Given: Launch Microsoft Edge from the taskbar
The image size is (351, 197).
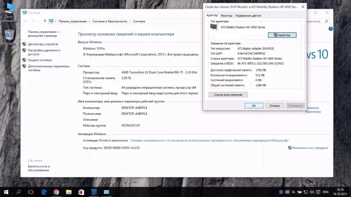Looking at the screenshot, I should point(44,192).
